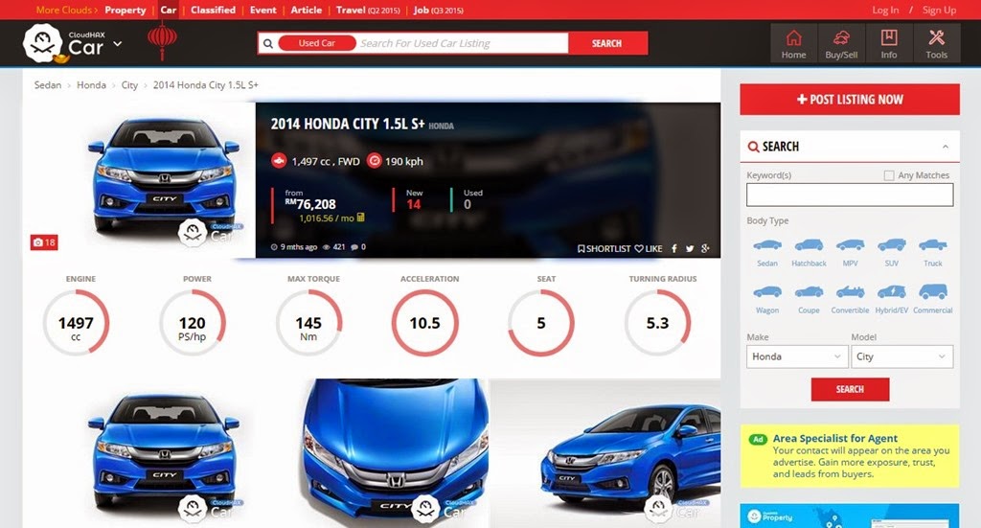Click the magnifier icon in search bar

[x=268, y=43]
